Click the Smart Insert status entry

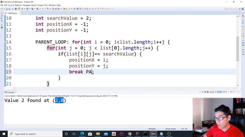pyautogui.click(x=170, y=129)
